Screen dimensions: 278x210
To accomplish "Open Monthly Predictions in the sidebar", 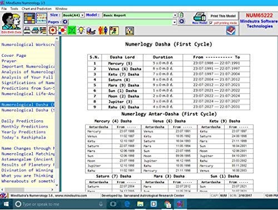I will pos(24,126).
